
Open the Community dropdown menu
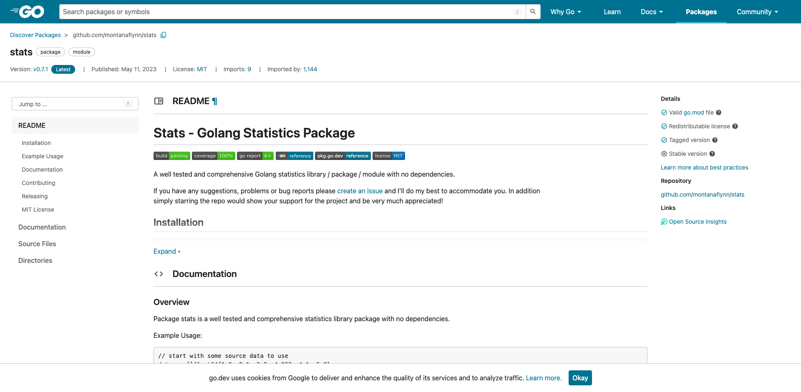(x=758, y=12)
